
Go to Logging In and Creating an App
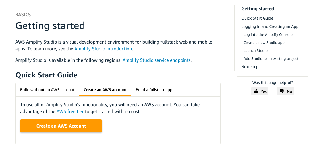pyautogui.click(x=270, y=26)
